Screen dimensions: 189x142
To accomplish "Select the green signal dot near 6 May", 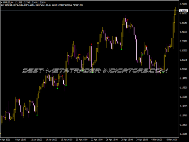I will (163, 73).
